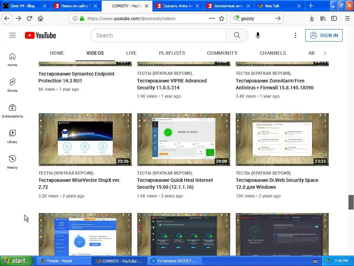
Task: Click the YouTube logo
Action: coord(40,35)
